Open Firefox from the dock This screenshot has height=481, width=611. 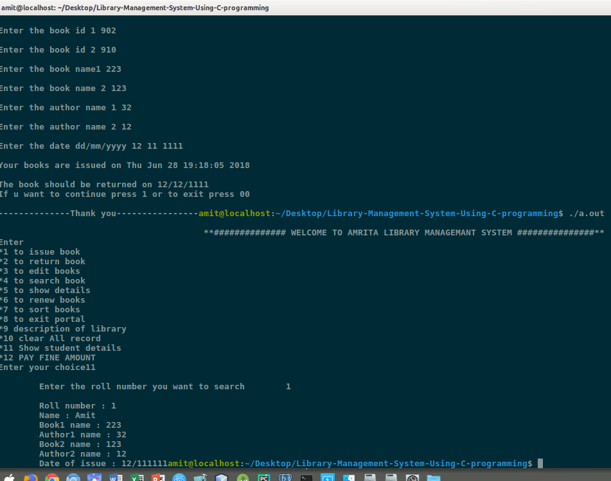pyautogui.click(x=31, y=478)
